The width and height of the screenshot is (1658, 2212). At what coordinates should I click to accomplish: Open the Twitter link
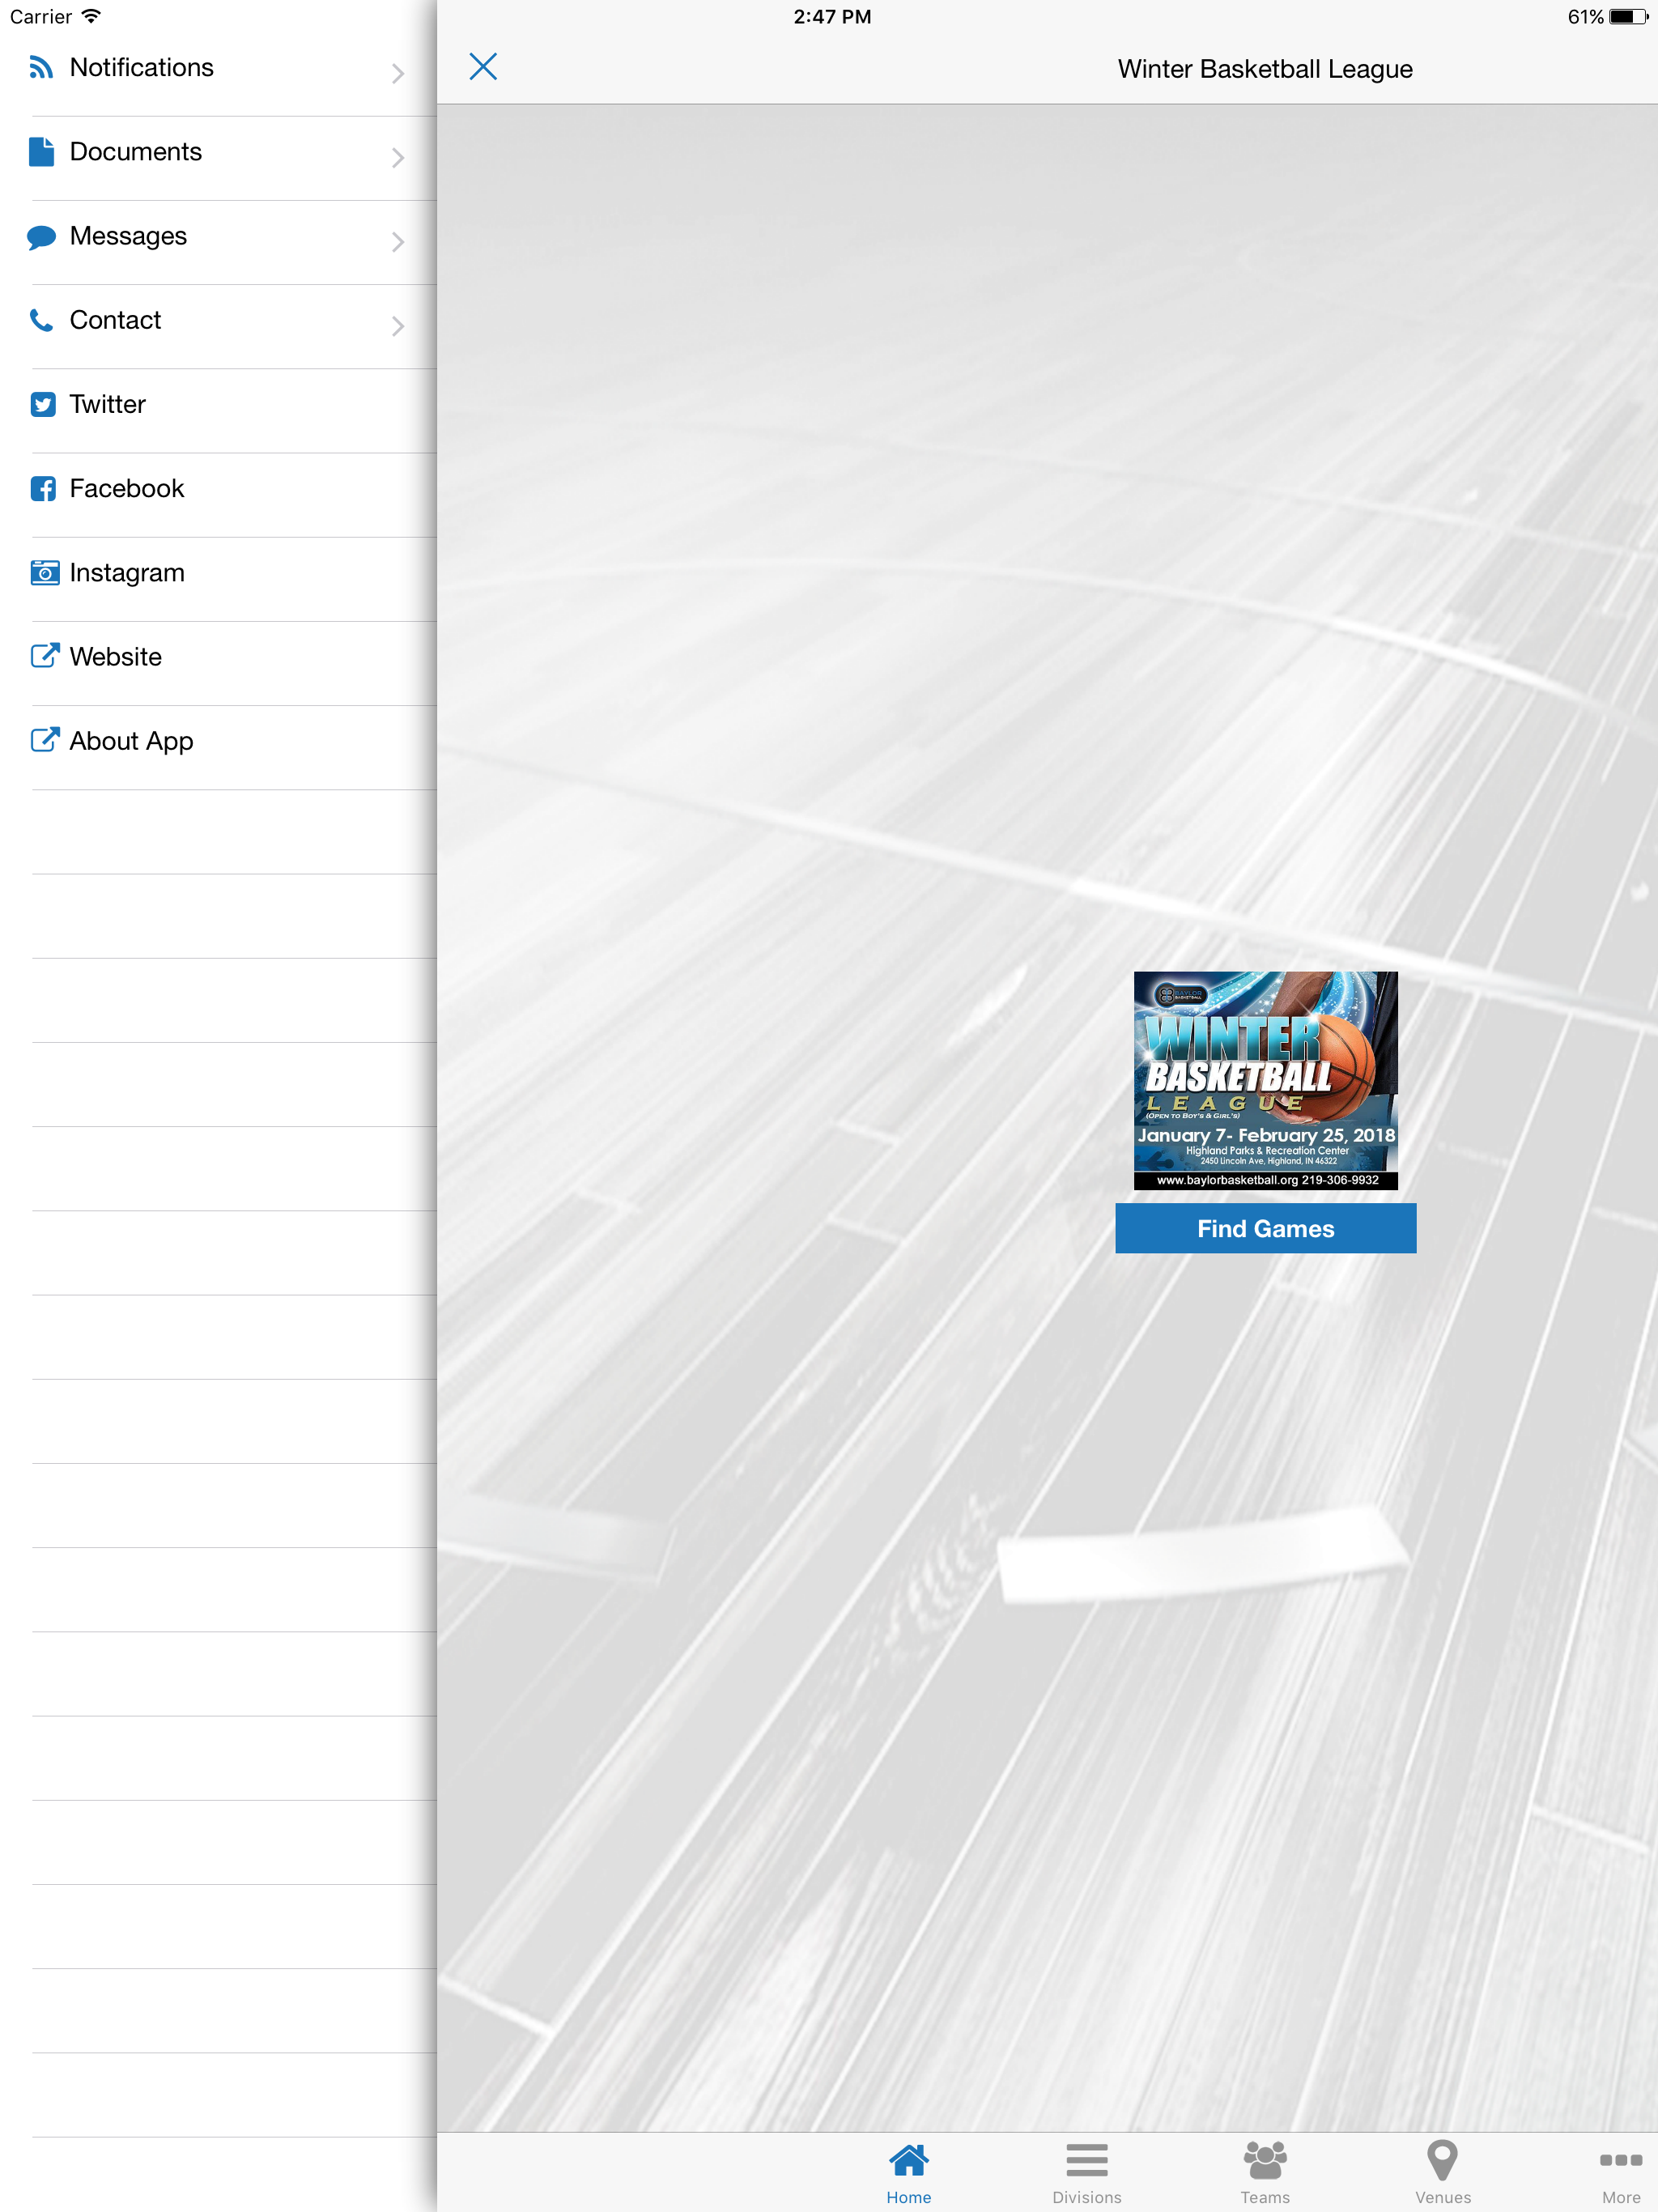pos(218,410)
